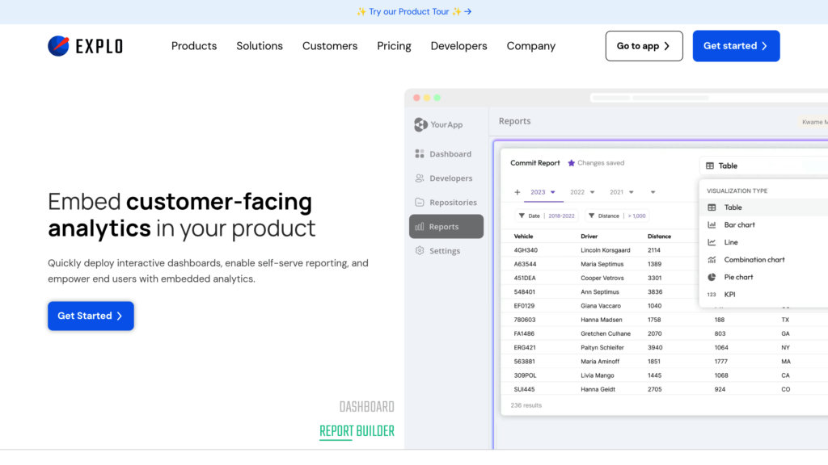
Task: Click the Dashboard grid icon in sidebar
Action: click(x=420, y=153)
